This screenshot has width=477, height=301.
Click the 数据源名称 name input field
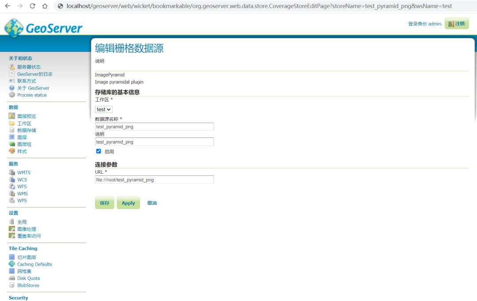[155, 126]
